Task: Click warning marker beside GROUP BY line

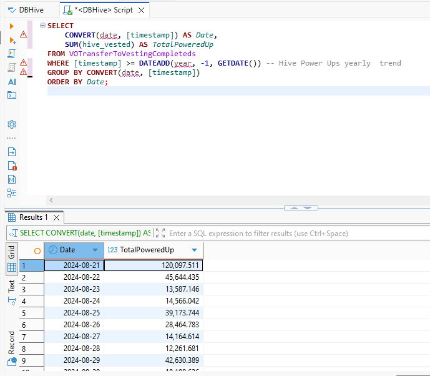Action: (x=23, y=72)
